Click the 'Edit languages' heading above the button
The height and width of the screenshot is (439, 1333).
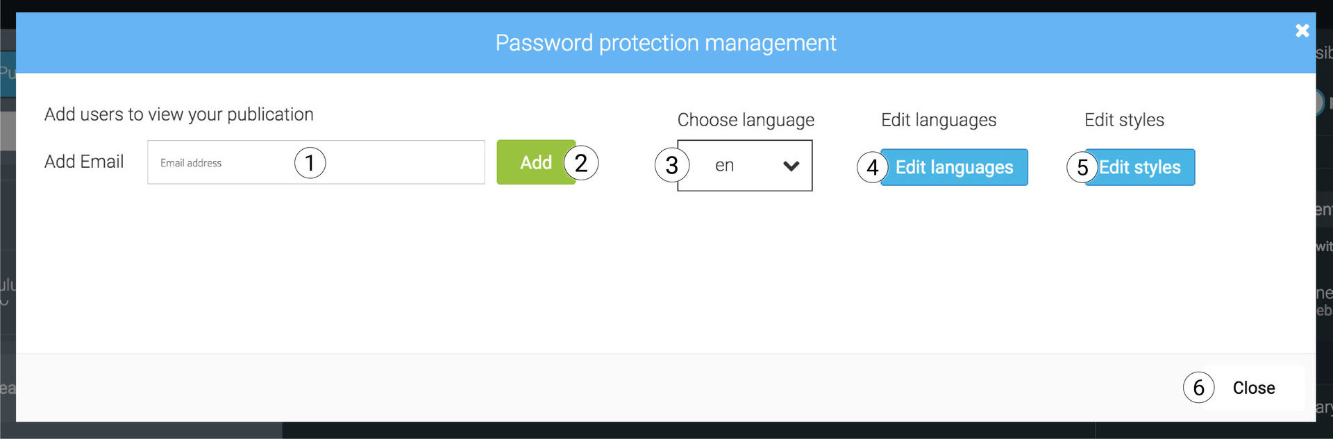[939, 120]
